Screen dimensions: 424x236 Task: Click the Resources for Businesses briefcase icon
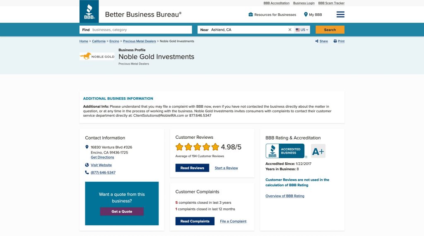pos(251,14)
